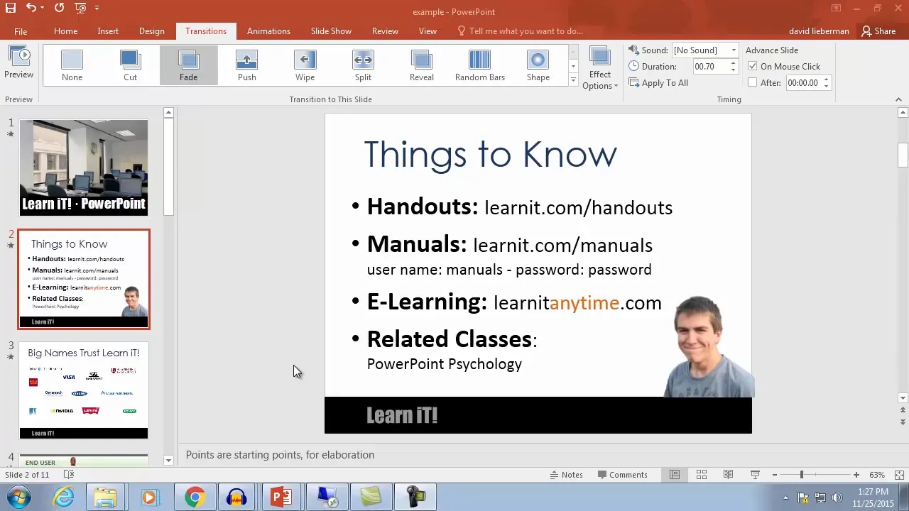Apply the Shape transition
This screenshot has width=909, height=511.
pos(538,66)
